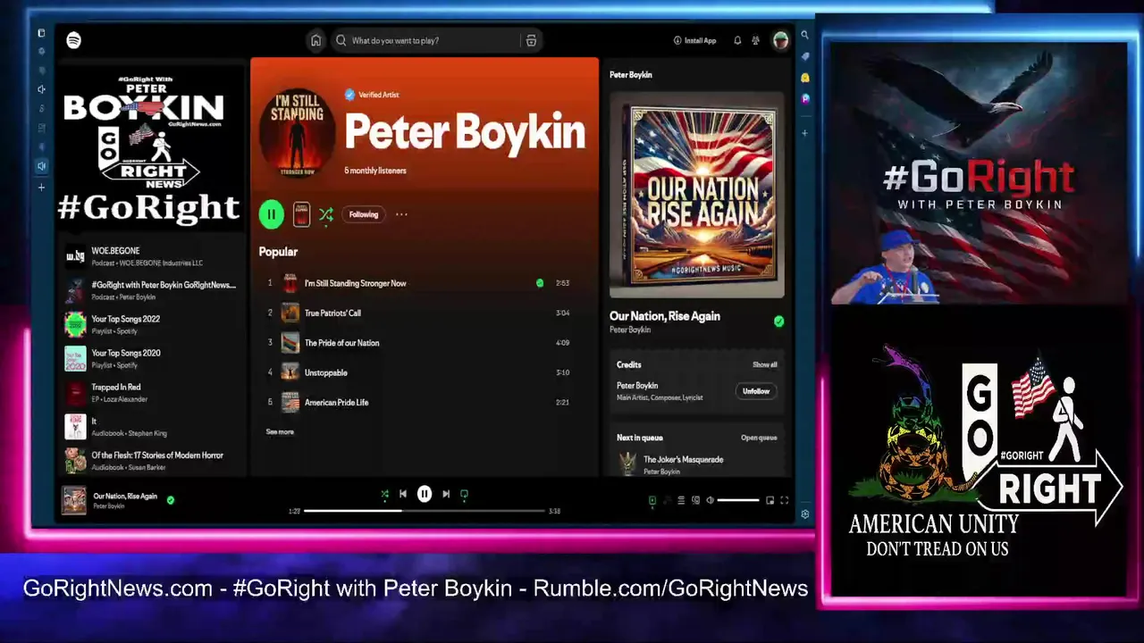Screen dimensions: 1144x643
Task: Toggle liked check next to bottom track title
Action: (171, 500)
